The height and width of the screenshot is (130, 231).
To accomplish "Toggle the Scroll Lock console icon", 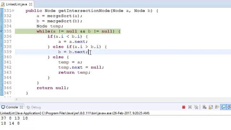I will tap(211, 107).
